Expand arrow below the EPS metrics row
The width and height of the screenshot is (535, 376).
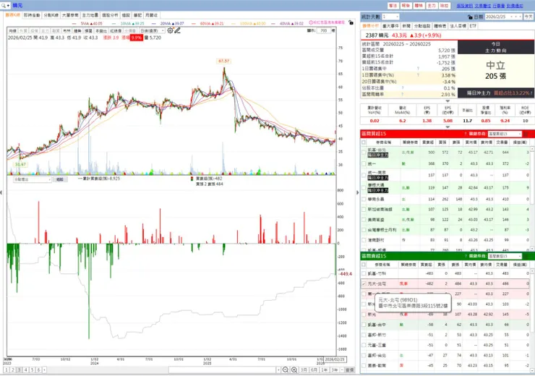[448, 127]
